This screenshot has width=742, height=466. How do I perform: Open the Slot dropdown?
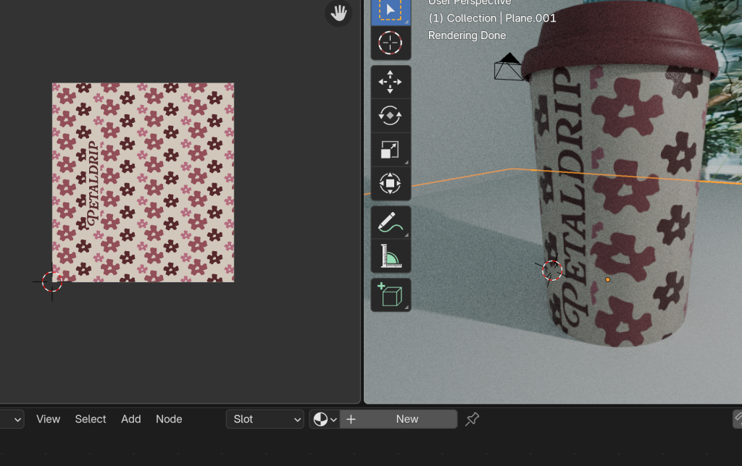pyautogui.click(x=265, y=419)
